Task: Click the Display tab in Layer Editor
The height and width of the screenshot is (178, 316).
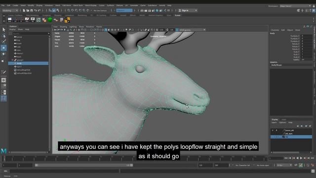Action: click(x=275, y=120)
